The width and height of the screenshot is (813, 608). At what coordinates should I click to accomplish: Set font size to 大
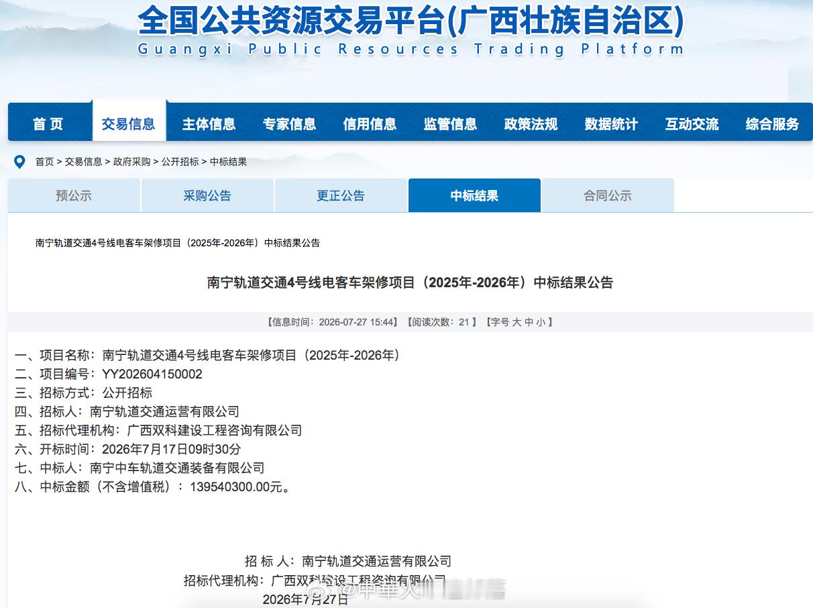[517, 322]
